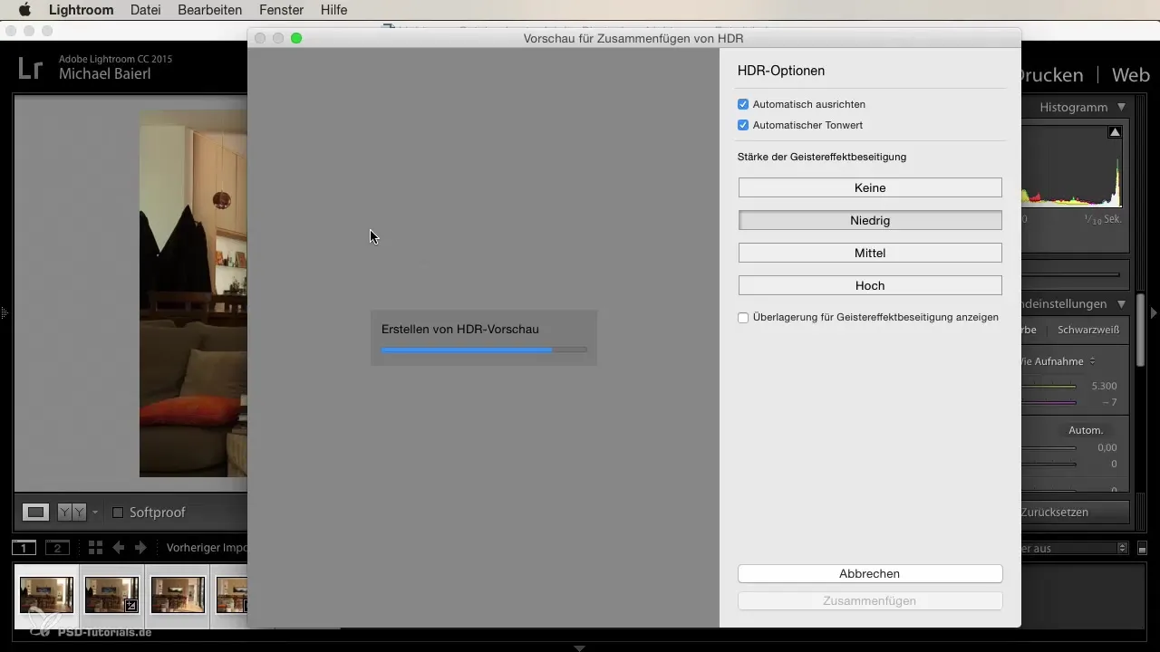Select third filmstrip thumbnail

pyautogui.click(x=178, y=596)
